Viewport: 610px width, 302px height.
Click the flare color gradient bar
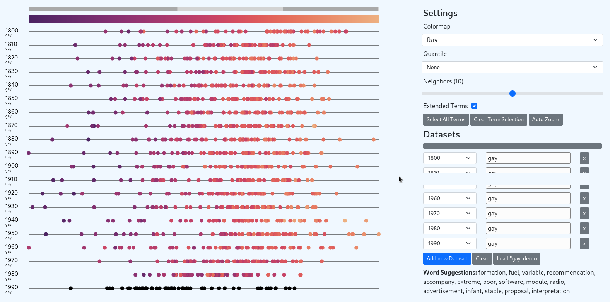click(203, 19)
